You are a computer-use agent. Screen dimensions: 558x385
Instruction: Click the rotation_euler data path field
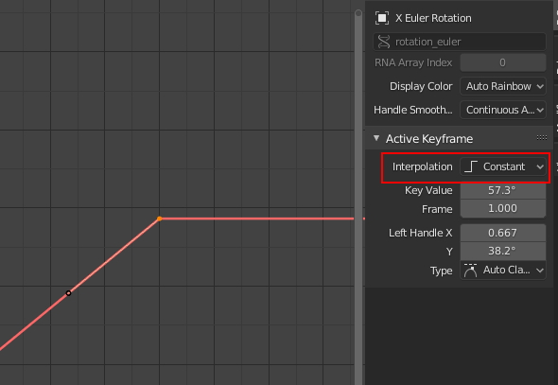[x=460, y=42]
